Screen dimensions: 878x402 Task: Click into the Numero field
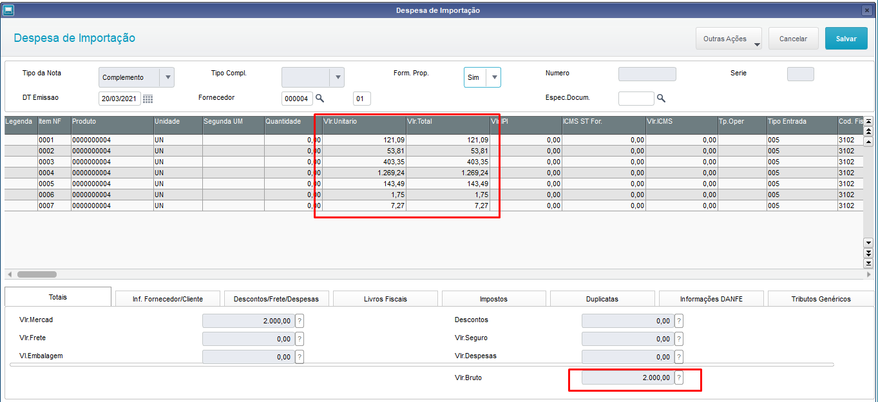click(x=647, y=74)
